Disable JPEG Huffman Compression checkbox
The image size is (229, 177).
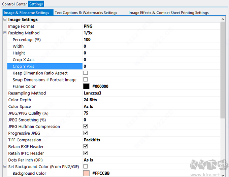point(86,127)
